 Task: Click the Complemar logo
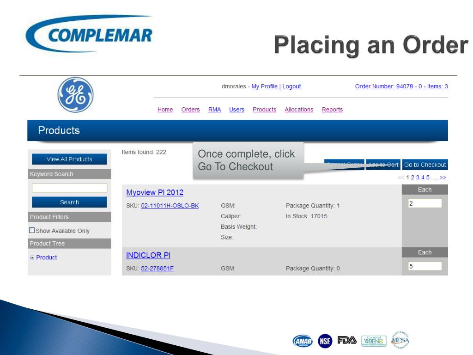point(89,34)
